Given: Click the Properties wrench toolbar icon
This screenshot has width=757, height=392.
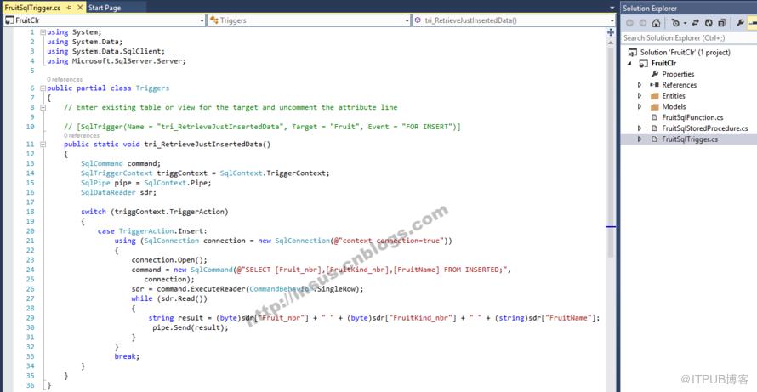Looking at the screenshot, I should 740,23.
